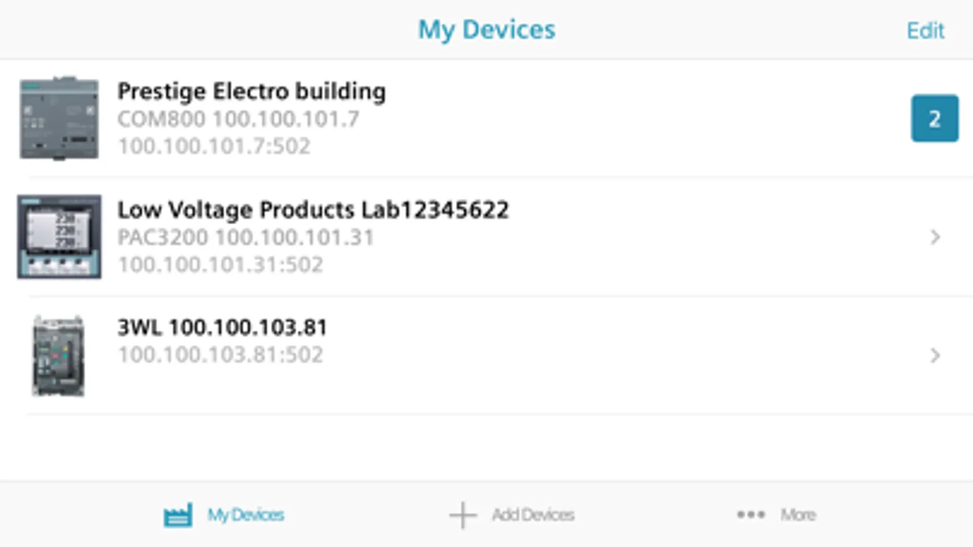
Task: Select Low Voltage Products Lab12345622 title
Action: click(x=313, y=210)
